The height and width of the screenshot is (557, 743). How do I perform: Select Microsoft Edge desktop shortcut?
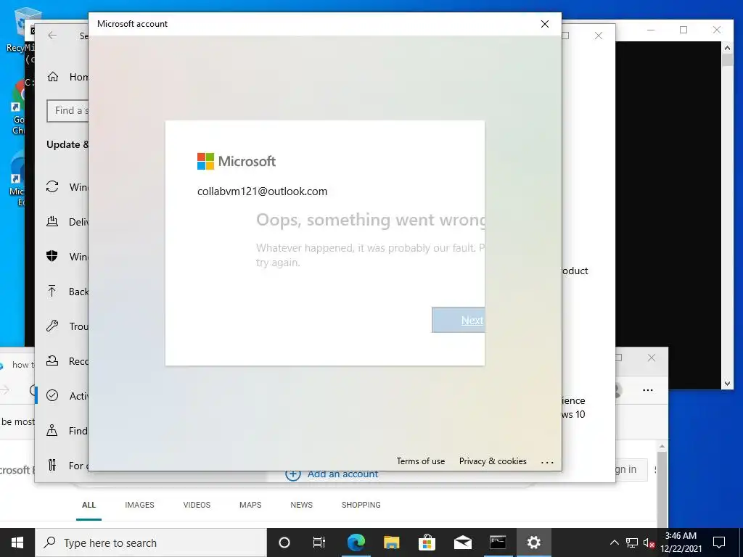pos(17,180)
